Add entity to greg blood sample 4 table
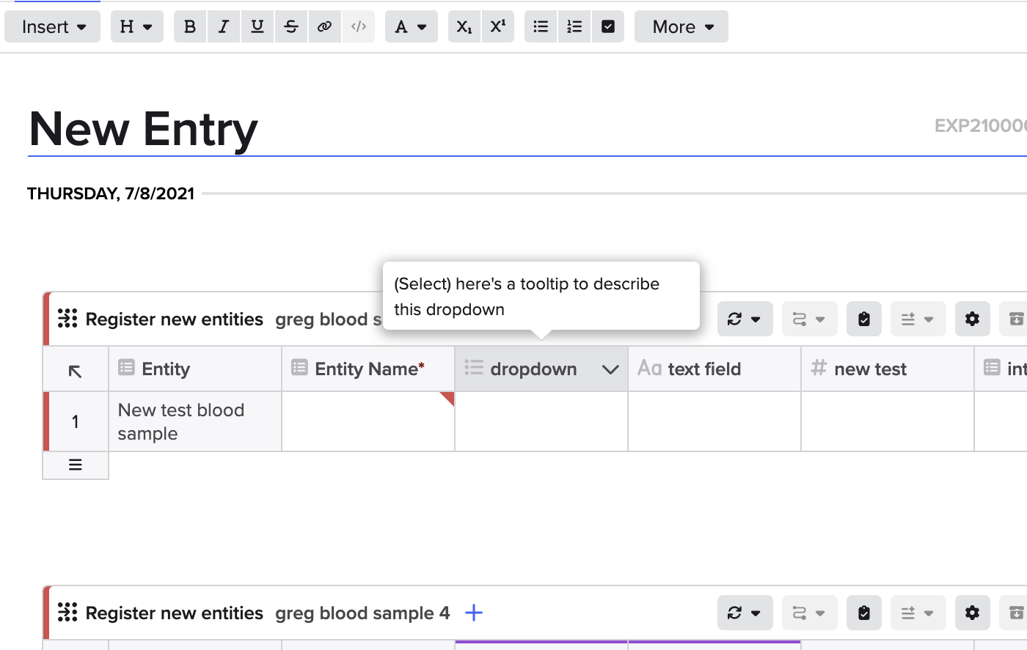 tap(474, 613)
